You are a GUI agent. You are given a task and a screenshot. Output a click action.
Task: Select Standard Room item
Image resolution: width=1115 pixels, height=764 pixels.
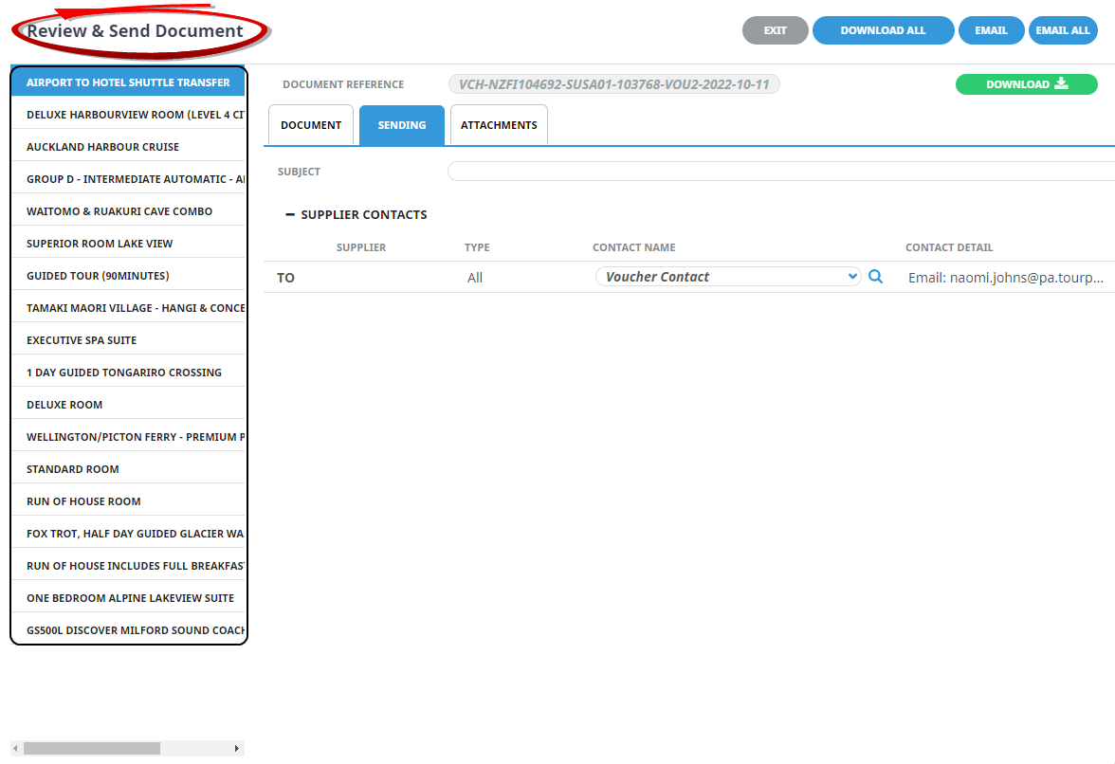click(128, 469)
